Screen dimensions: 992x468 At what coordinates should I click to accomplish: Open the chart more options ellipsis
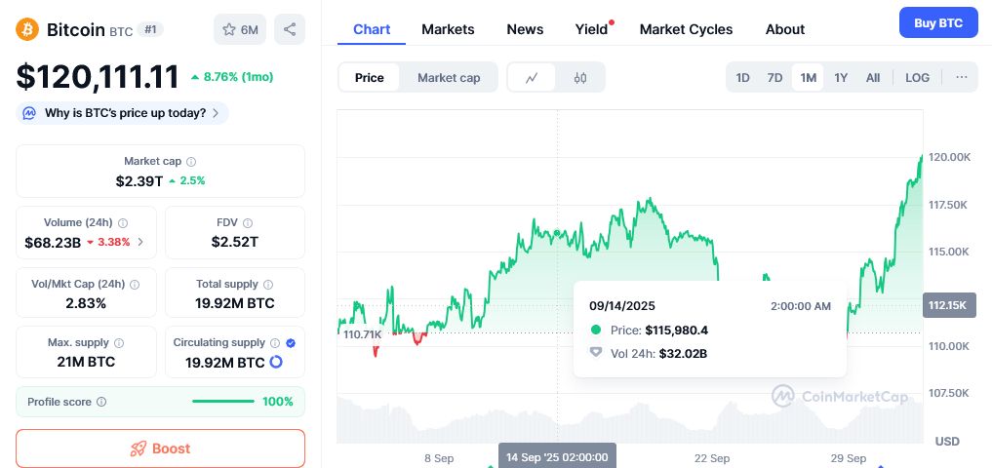coord(961,78)
